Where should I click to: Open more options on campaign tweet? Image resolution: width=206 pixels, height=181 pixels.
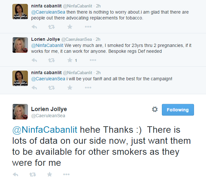coord(88,87)
